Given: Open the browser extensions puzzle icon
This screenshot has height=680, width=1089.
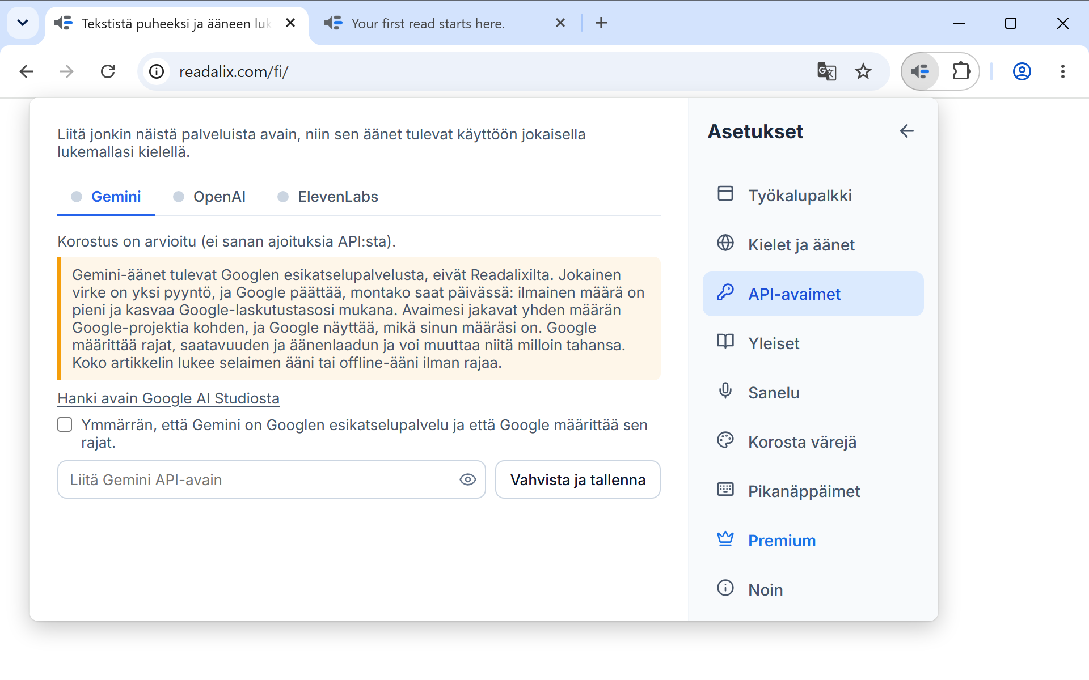Looking at the screenshot, I should pyautogui.click(x=960, y=71).
